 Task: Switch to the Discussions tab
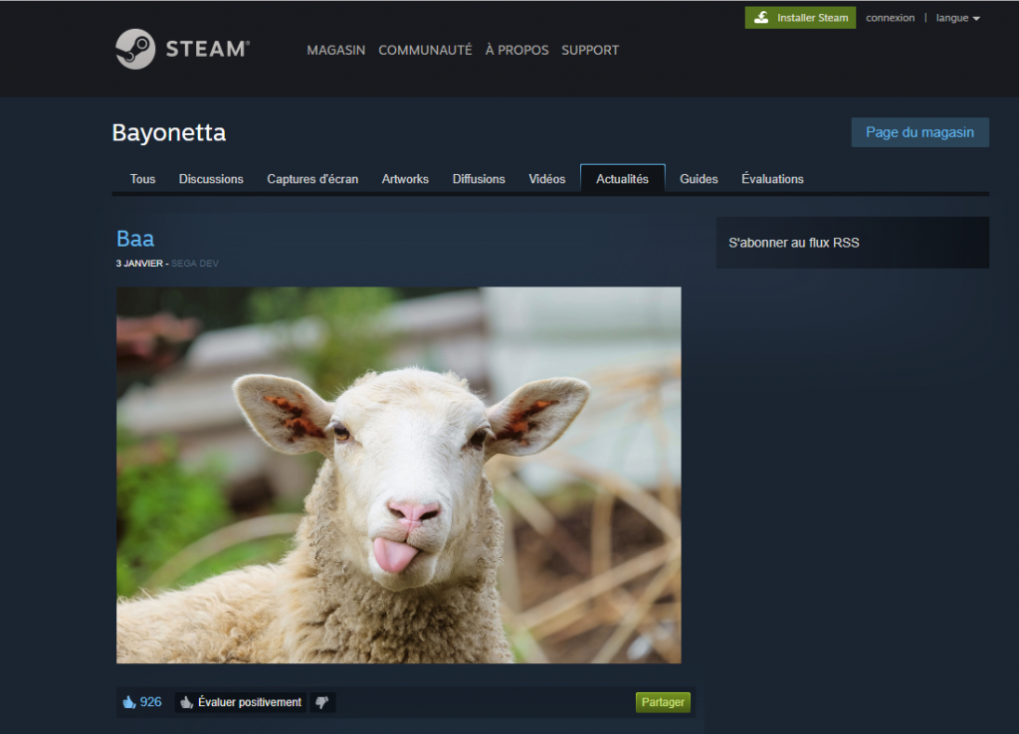pyautogui.click(x=211, y=179)
